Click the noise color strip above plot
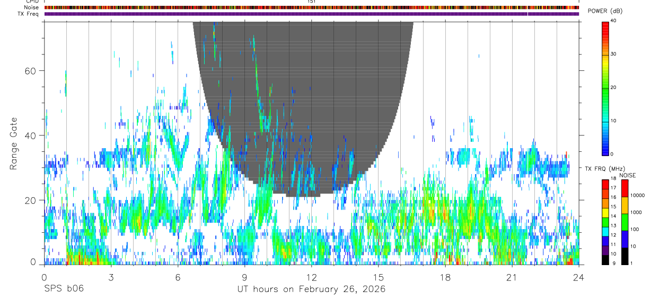This screenshot has width=651, height=300. coord(312,7)
